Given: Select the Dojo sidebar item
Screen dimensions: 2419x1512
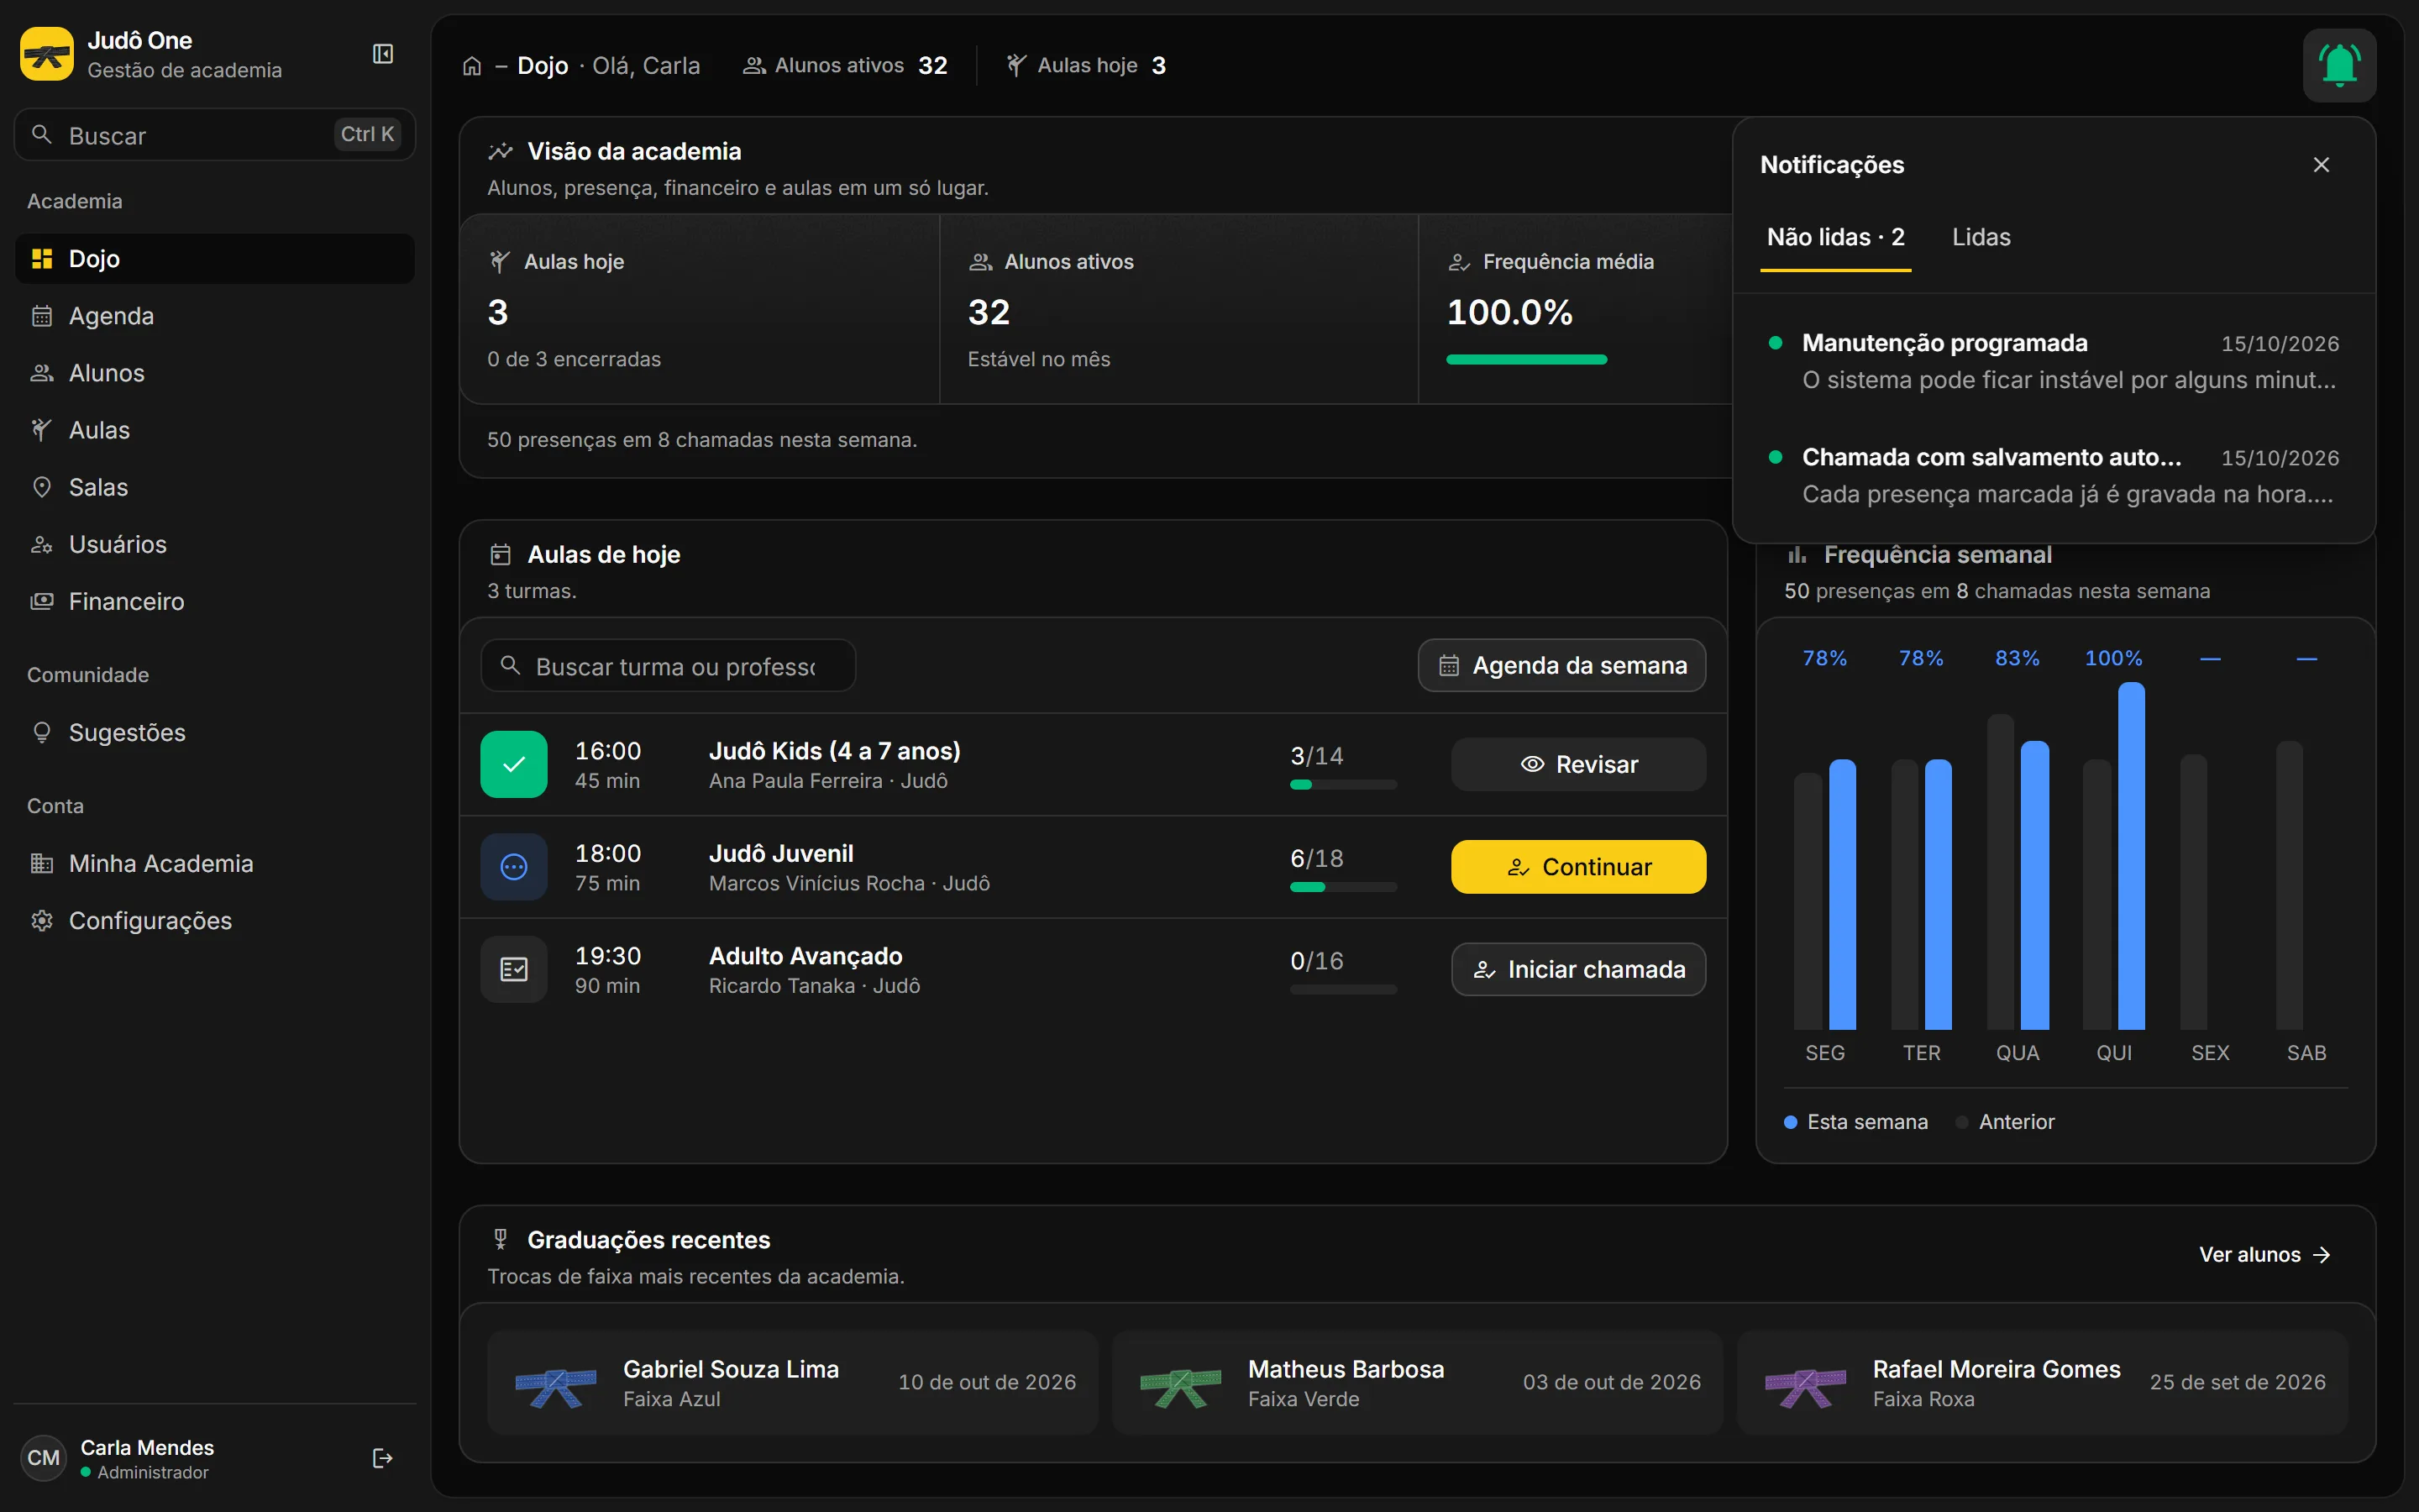Looking at the screenshot, I should click(x=215, y=259).
